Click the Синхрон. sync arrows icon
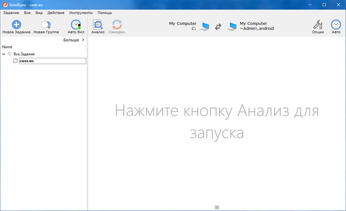The image size is (346, 211). tap(117, 25)
